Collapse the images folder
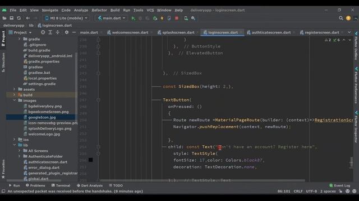Viewport: 359px width, 201px height. [x=14, y=100]
